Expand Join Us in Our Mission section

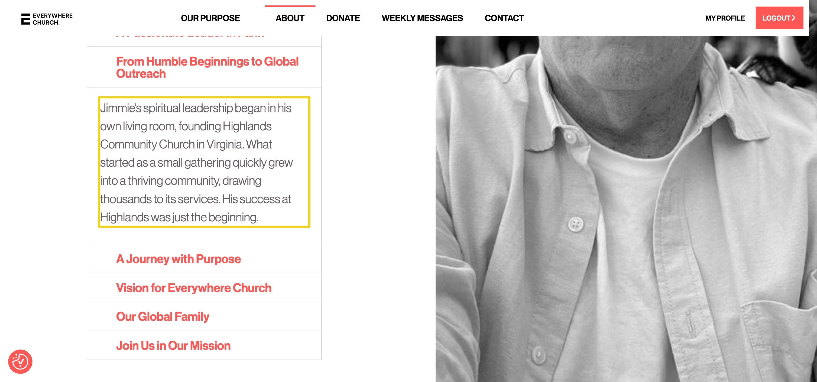[x=204, y=345]
